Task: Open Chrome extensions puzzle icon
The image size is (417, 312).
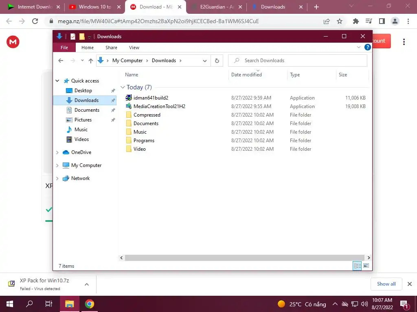Action: coord(356,21)
